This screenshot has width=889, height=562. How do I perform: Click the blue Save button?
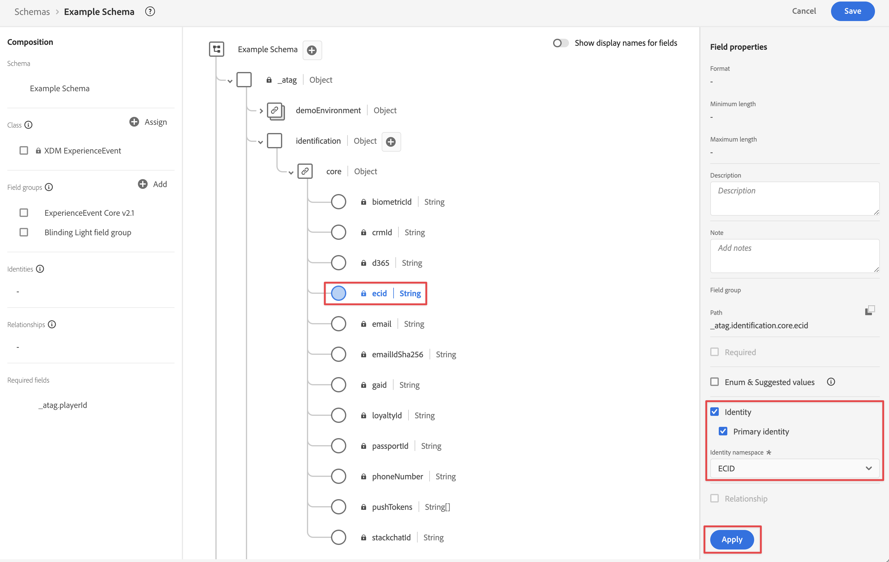point(852,11)
